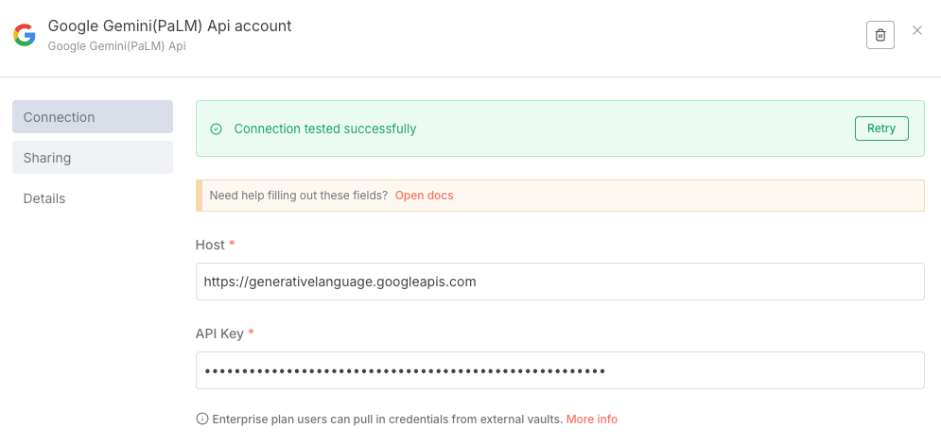Click the 'Need help filling out these fields?' text

pos(298,196)
